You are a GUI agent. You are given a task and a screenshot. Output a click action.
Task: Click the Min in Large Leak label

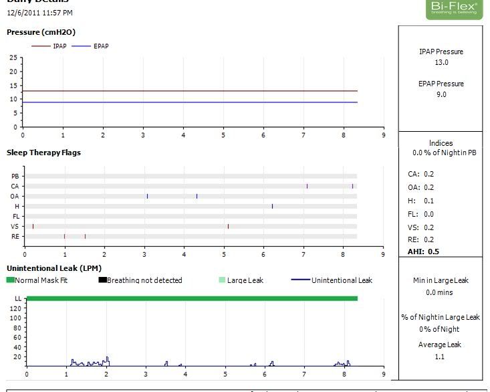point(441,280)
